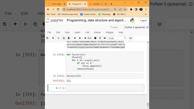Click the Jupyter logo
Image resolution: width=194 pixels, height=109 pixels.
click(x=55, y=20)
